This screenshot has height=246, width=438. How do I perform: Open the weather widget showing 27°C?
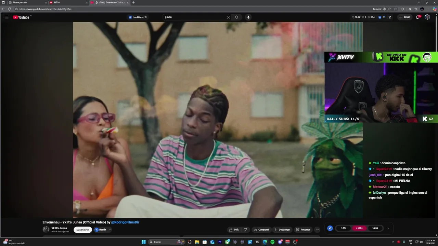click(14, 242)
